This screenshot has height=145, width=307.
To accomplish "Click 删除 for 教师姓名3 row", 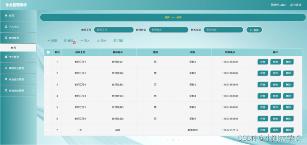I will pos(288,85).
